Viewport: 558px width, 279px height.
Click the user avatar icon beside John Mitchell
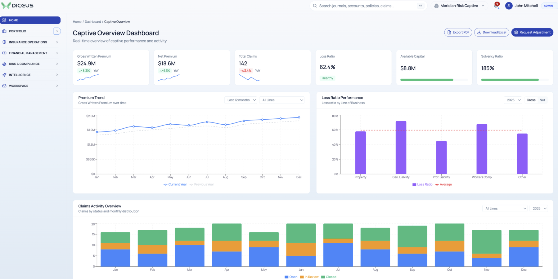[509, 6]
